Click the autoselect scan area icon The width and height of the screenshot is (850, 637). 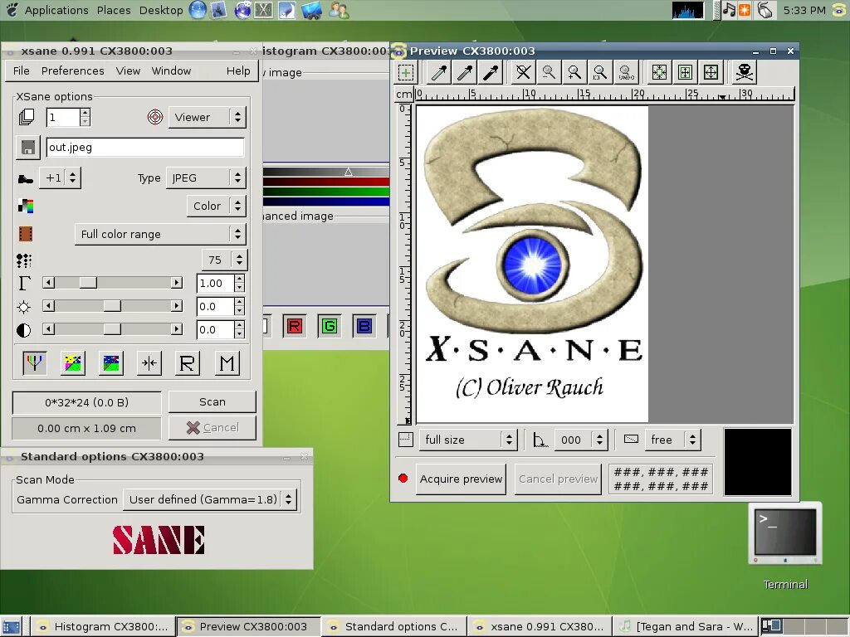659,72
